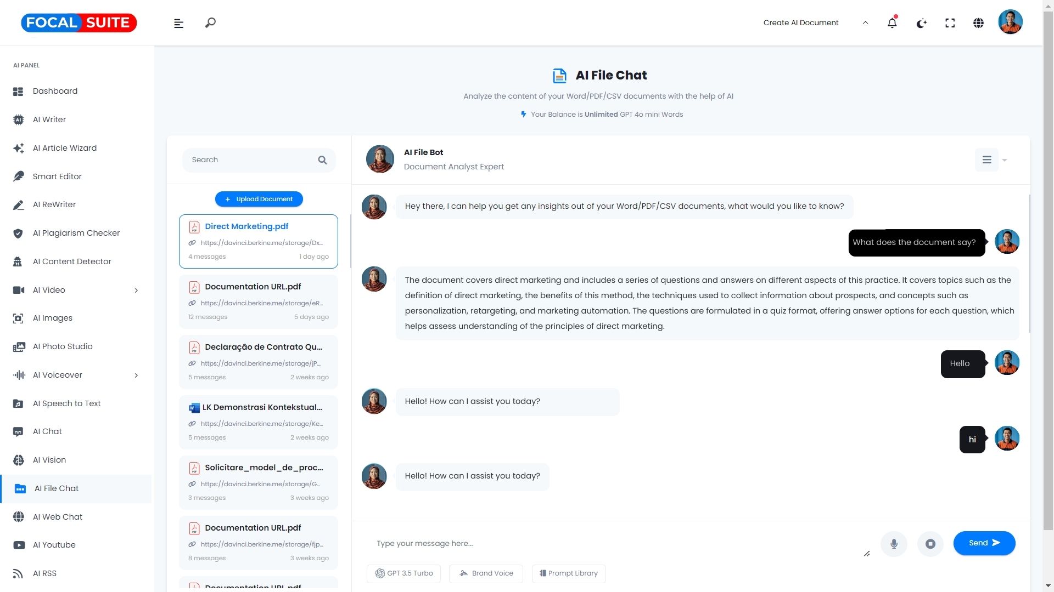Go to AI Web Chat menu item
Viewport: 1054px width, 592px height.
pos(57,517)
